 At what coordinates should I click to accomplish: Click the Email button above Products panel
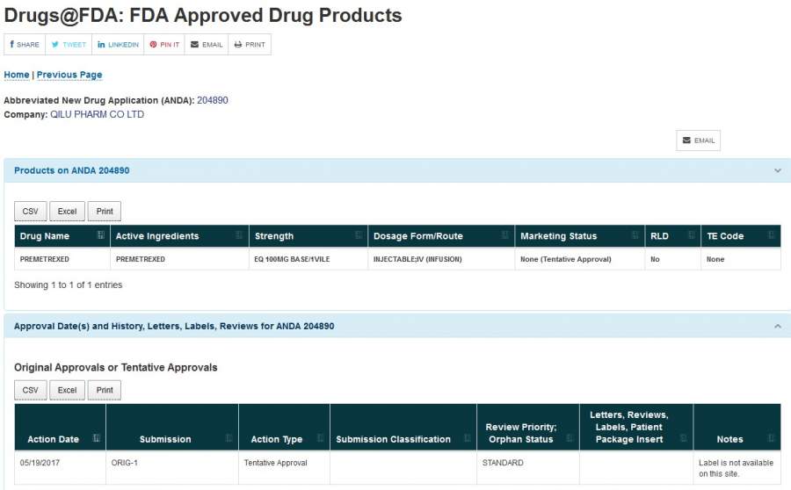pos(698,141)
